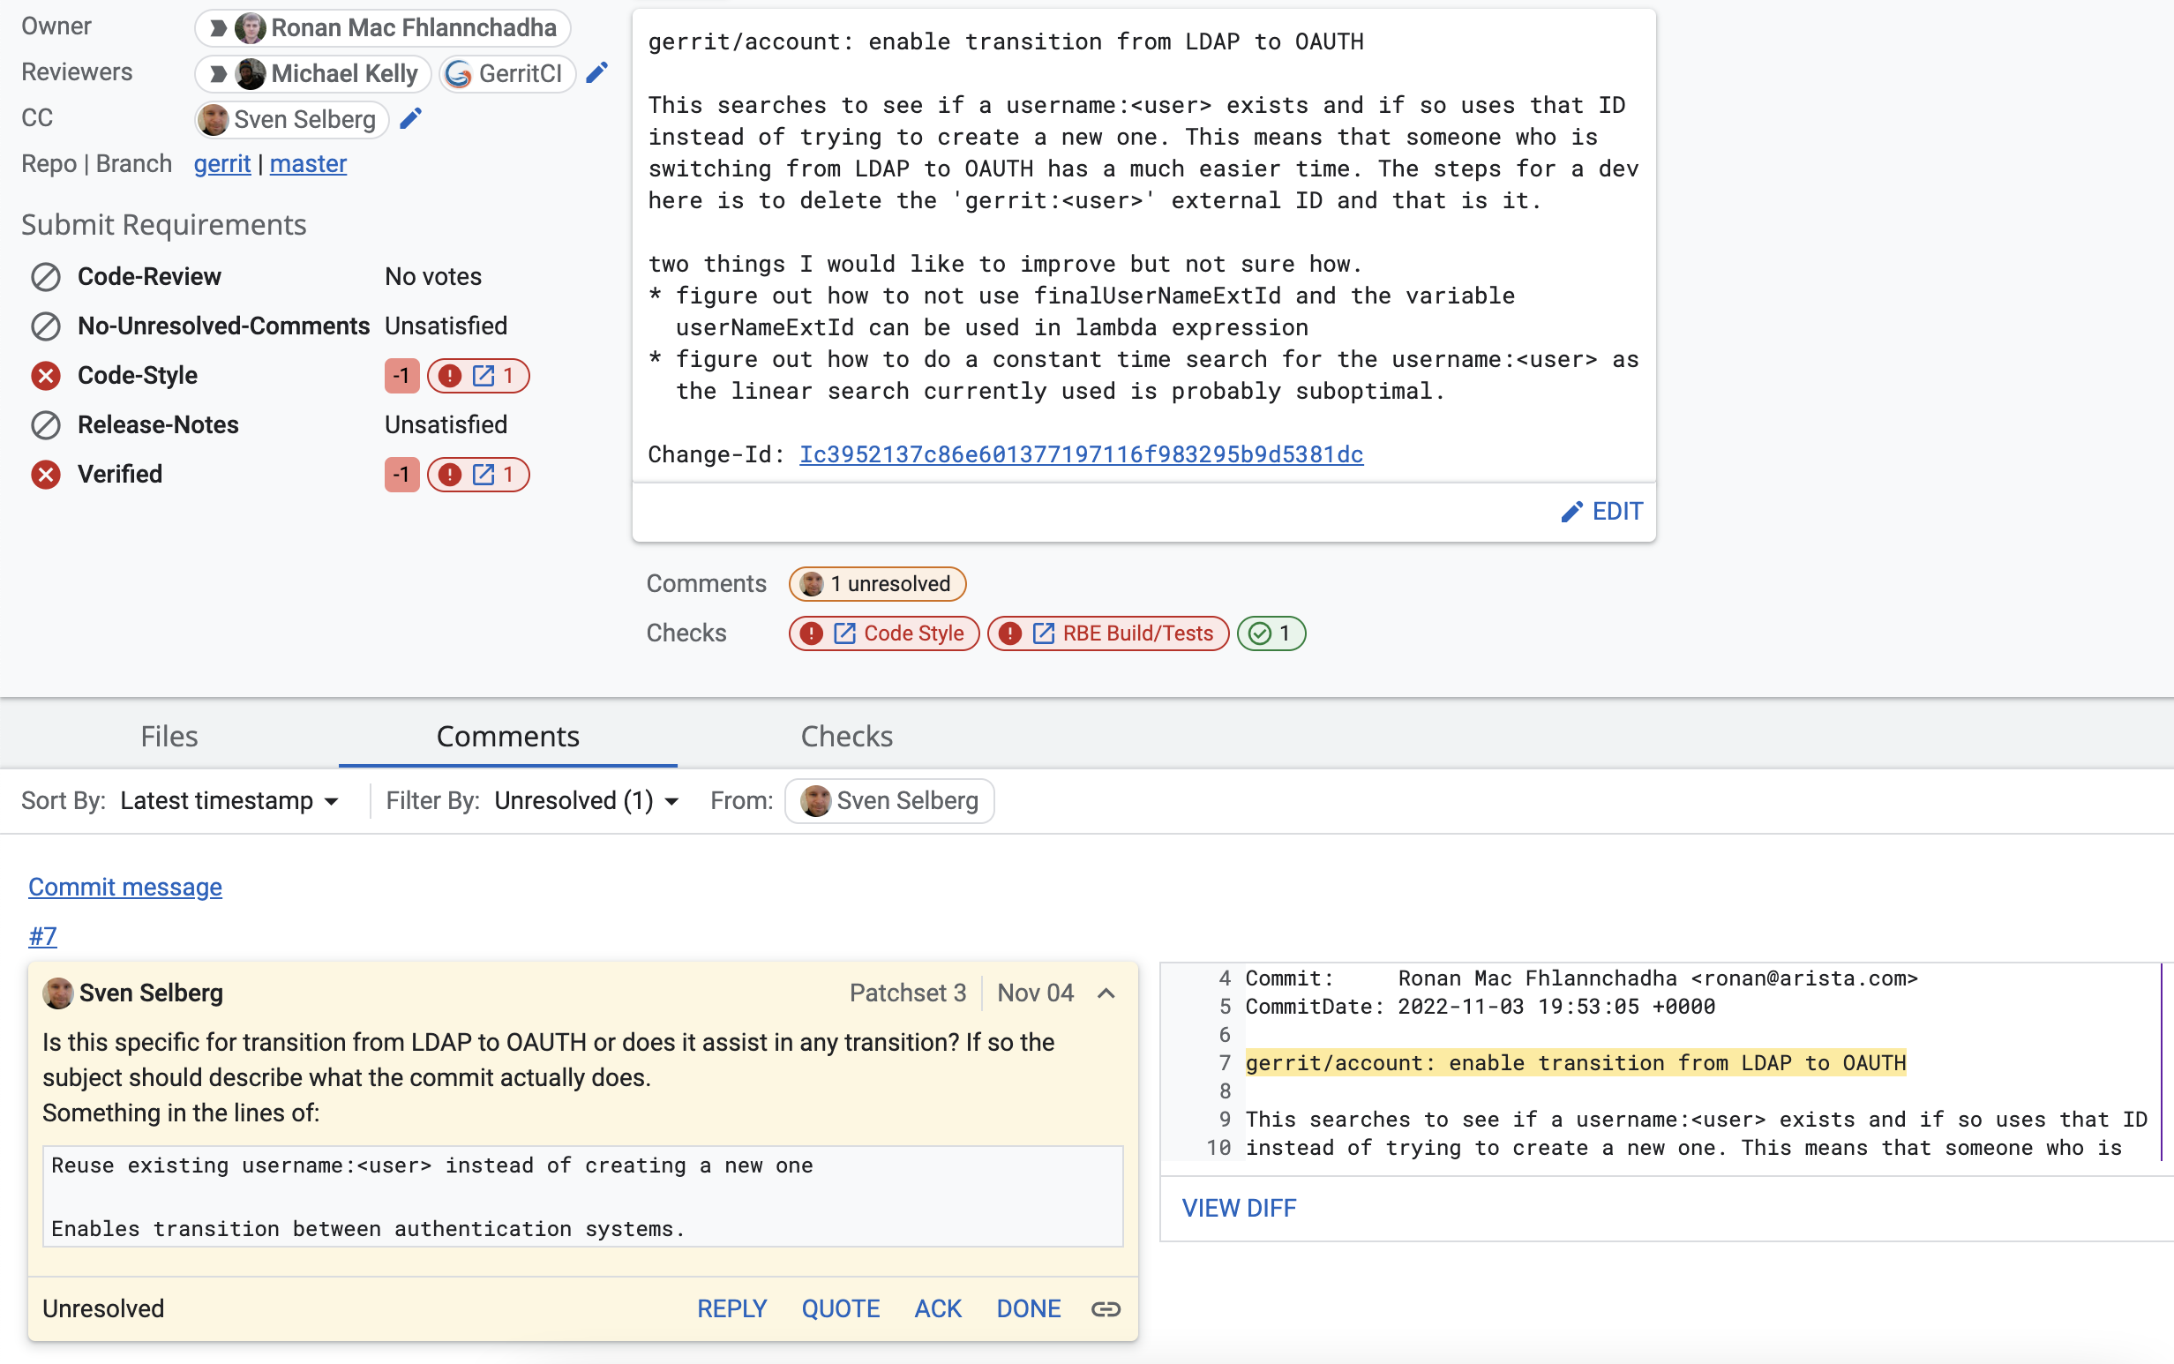Viewport: 2174px width, 1364px height.
Task: Open the #7 line link
Action: pos(42,936)
